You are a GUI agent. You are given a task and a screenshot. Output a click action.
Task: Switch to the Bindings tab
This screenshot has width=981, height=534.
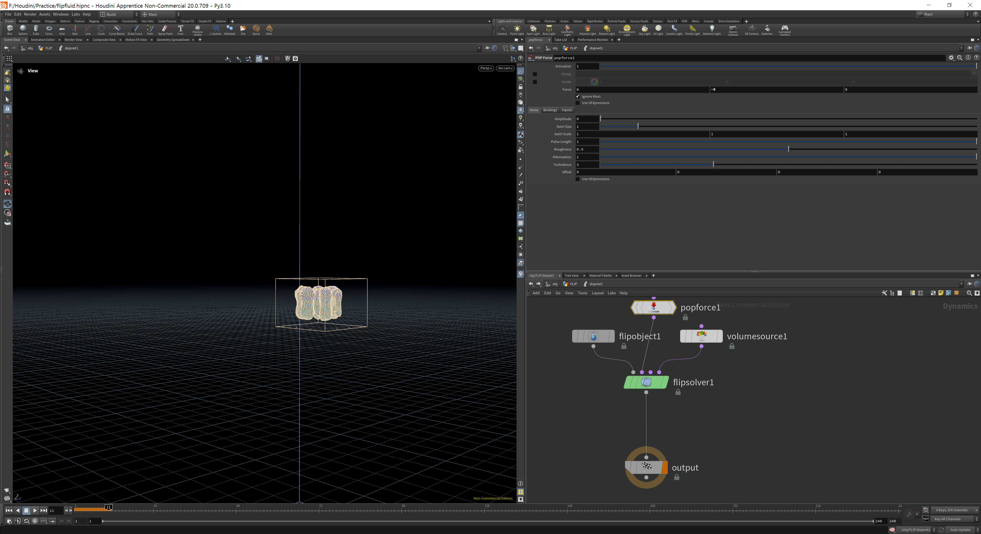550,110
